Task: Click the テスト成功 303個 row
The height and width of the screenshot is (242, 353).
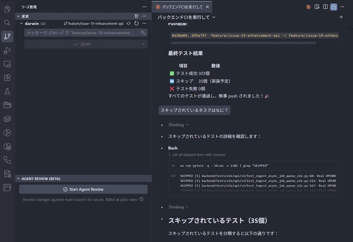Action: [190, 73]
